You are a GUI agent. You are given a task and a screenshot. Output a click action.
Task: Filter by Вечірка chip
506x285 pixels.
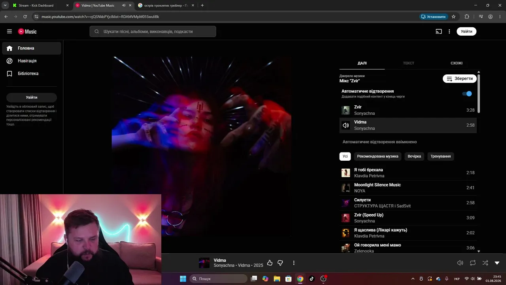tap(415, 156)
